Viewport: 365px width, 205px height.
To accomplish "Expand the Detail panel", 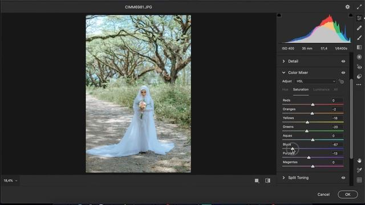I will pyautogui.click(x=283, y=61).
